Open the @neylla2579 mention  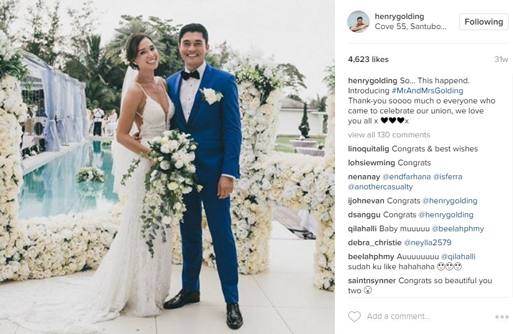(428, 242)
